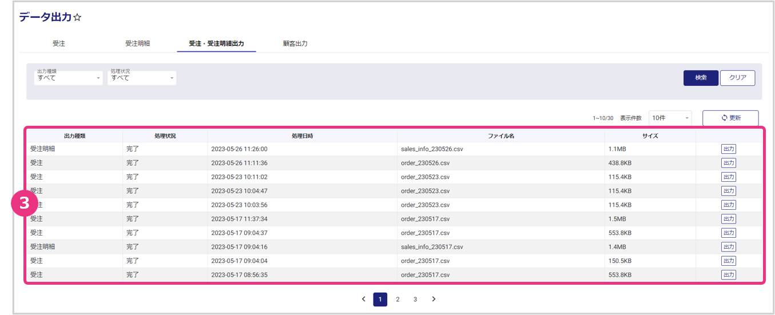Click the 処理日時 column header
The height and width of the screenshot is (315, 775).
coord(302,136)
